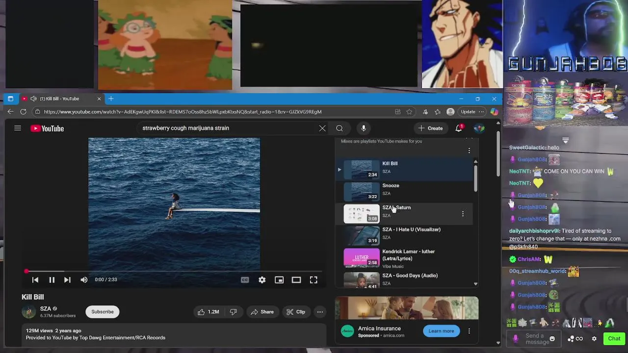
Task: Collapse the stream chat panel icon
Action: [x=565, y=141]
